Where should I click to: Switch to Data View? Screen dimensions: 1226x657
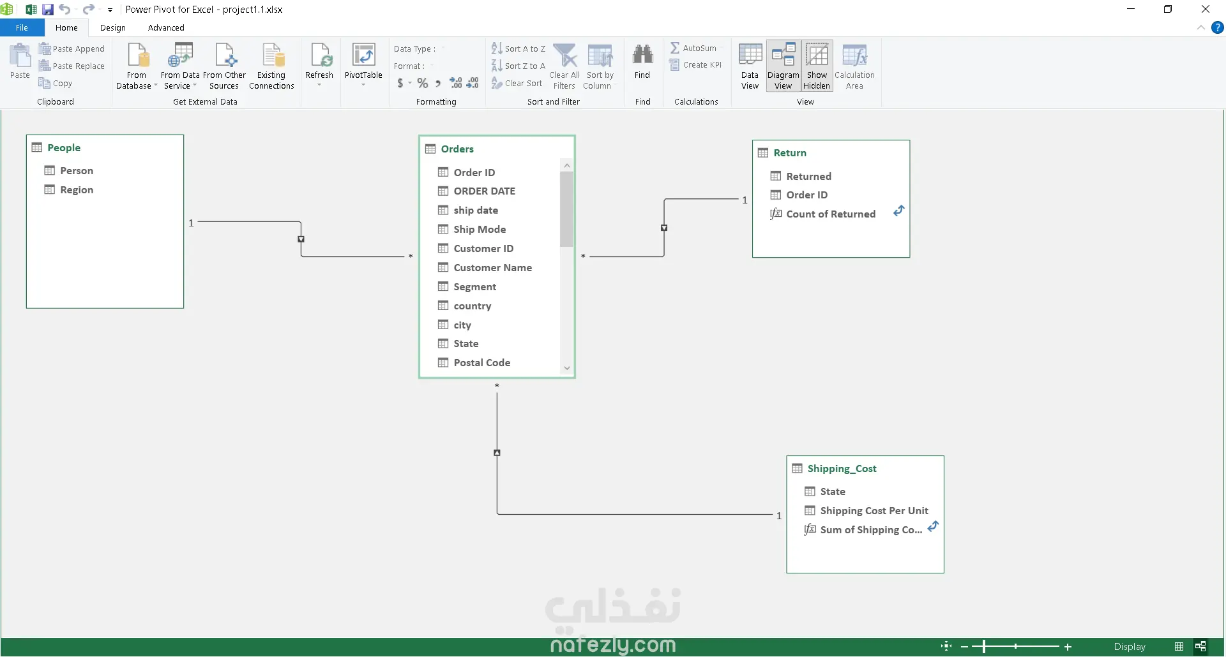(x=750, y=66)
